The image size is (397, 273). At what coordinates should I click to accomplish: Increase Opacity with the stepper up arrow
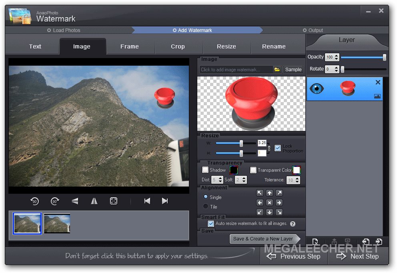(x=336, y=56)
